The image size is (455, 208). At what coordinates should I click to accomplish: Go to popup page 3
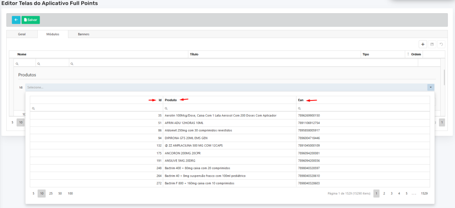391,193
